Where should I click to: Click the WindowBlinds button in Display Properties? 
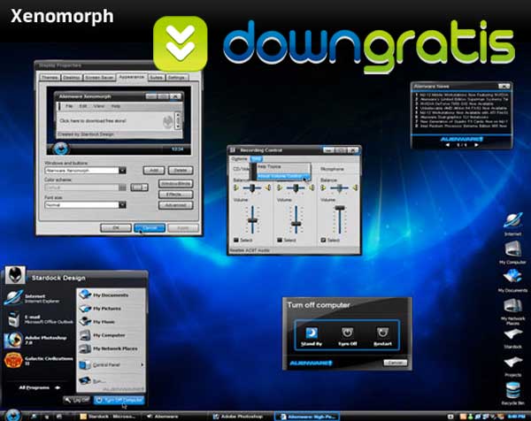pos(176,184)
